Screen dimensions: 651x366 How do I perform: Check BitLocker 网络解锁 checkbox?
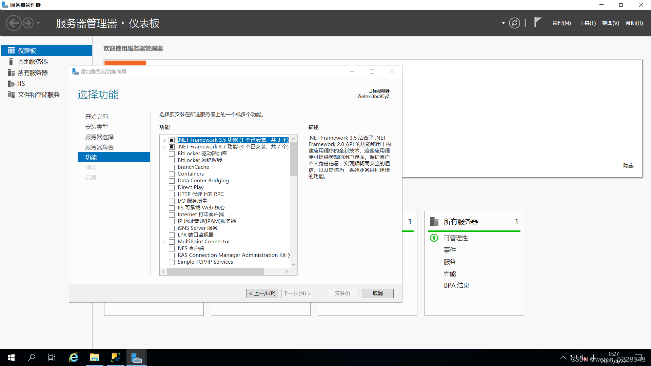(x=172, y=161)
